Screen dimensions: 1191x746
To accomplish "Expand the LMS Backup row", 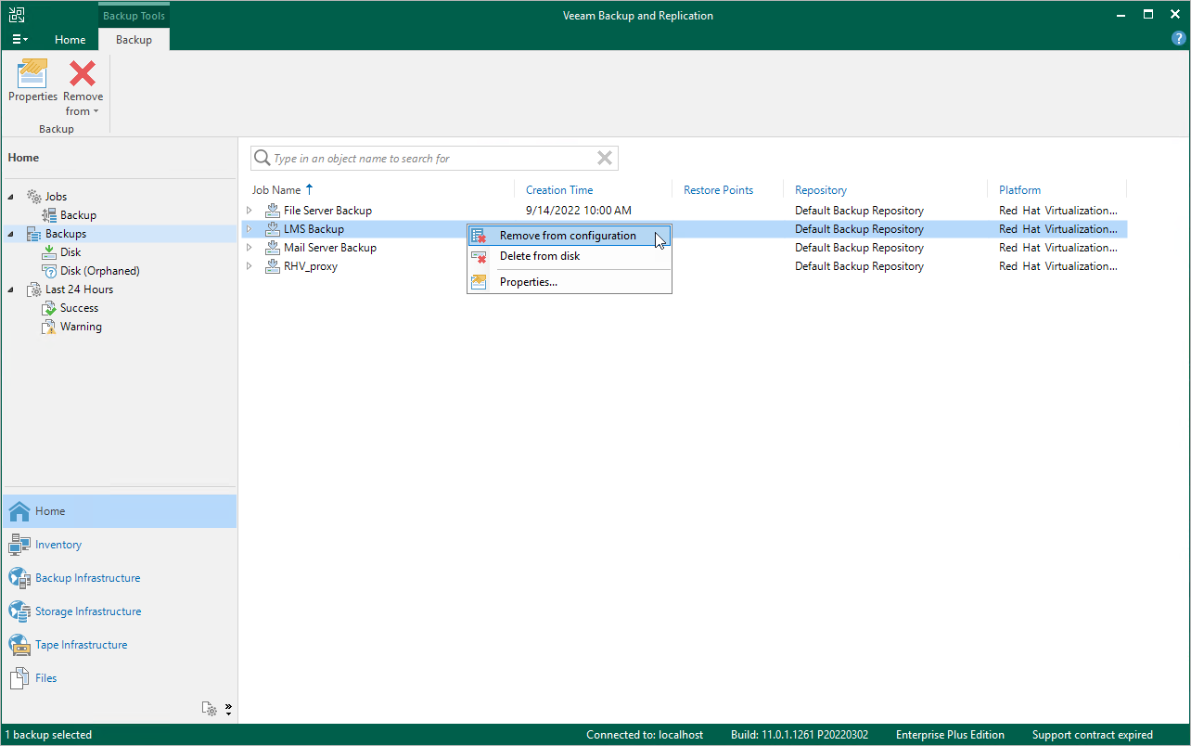I will pos(249,229).
